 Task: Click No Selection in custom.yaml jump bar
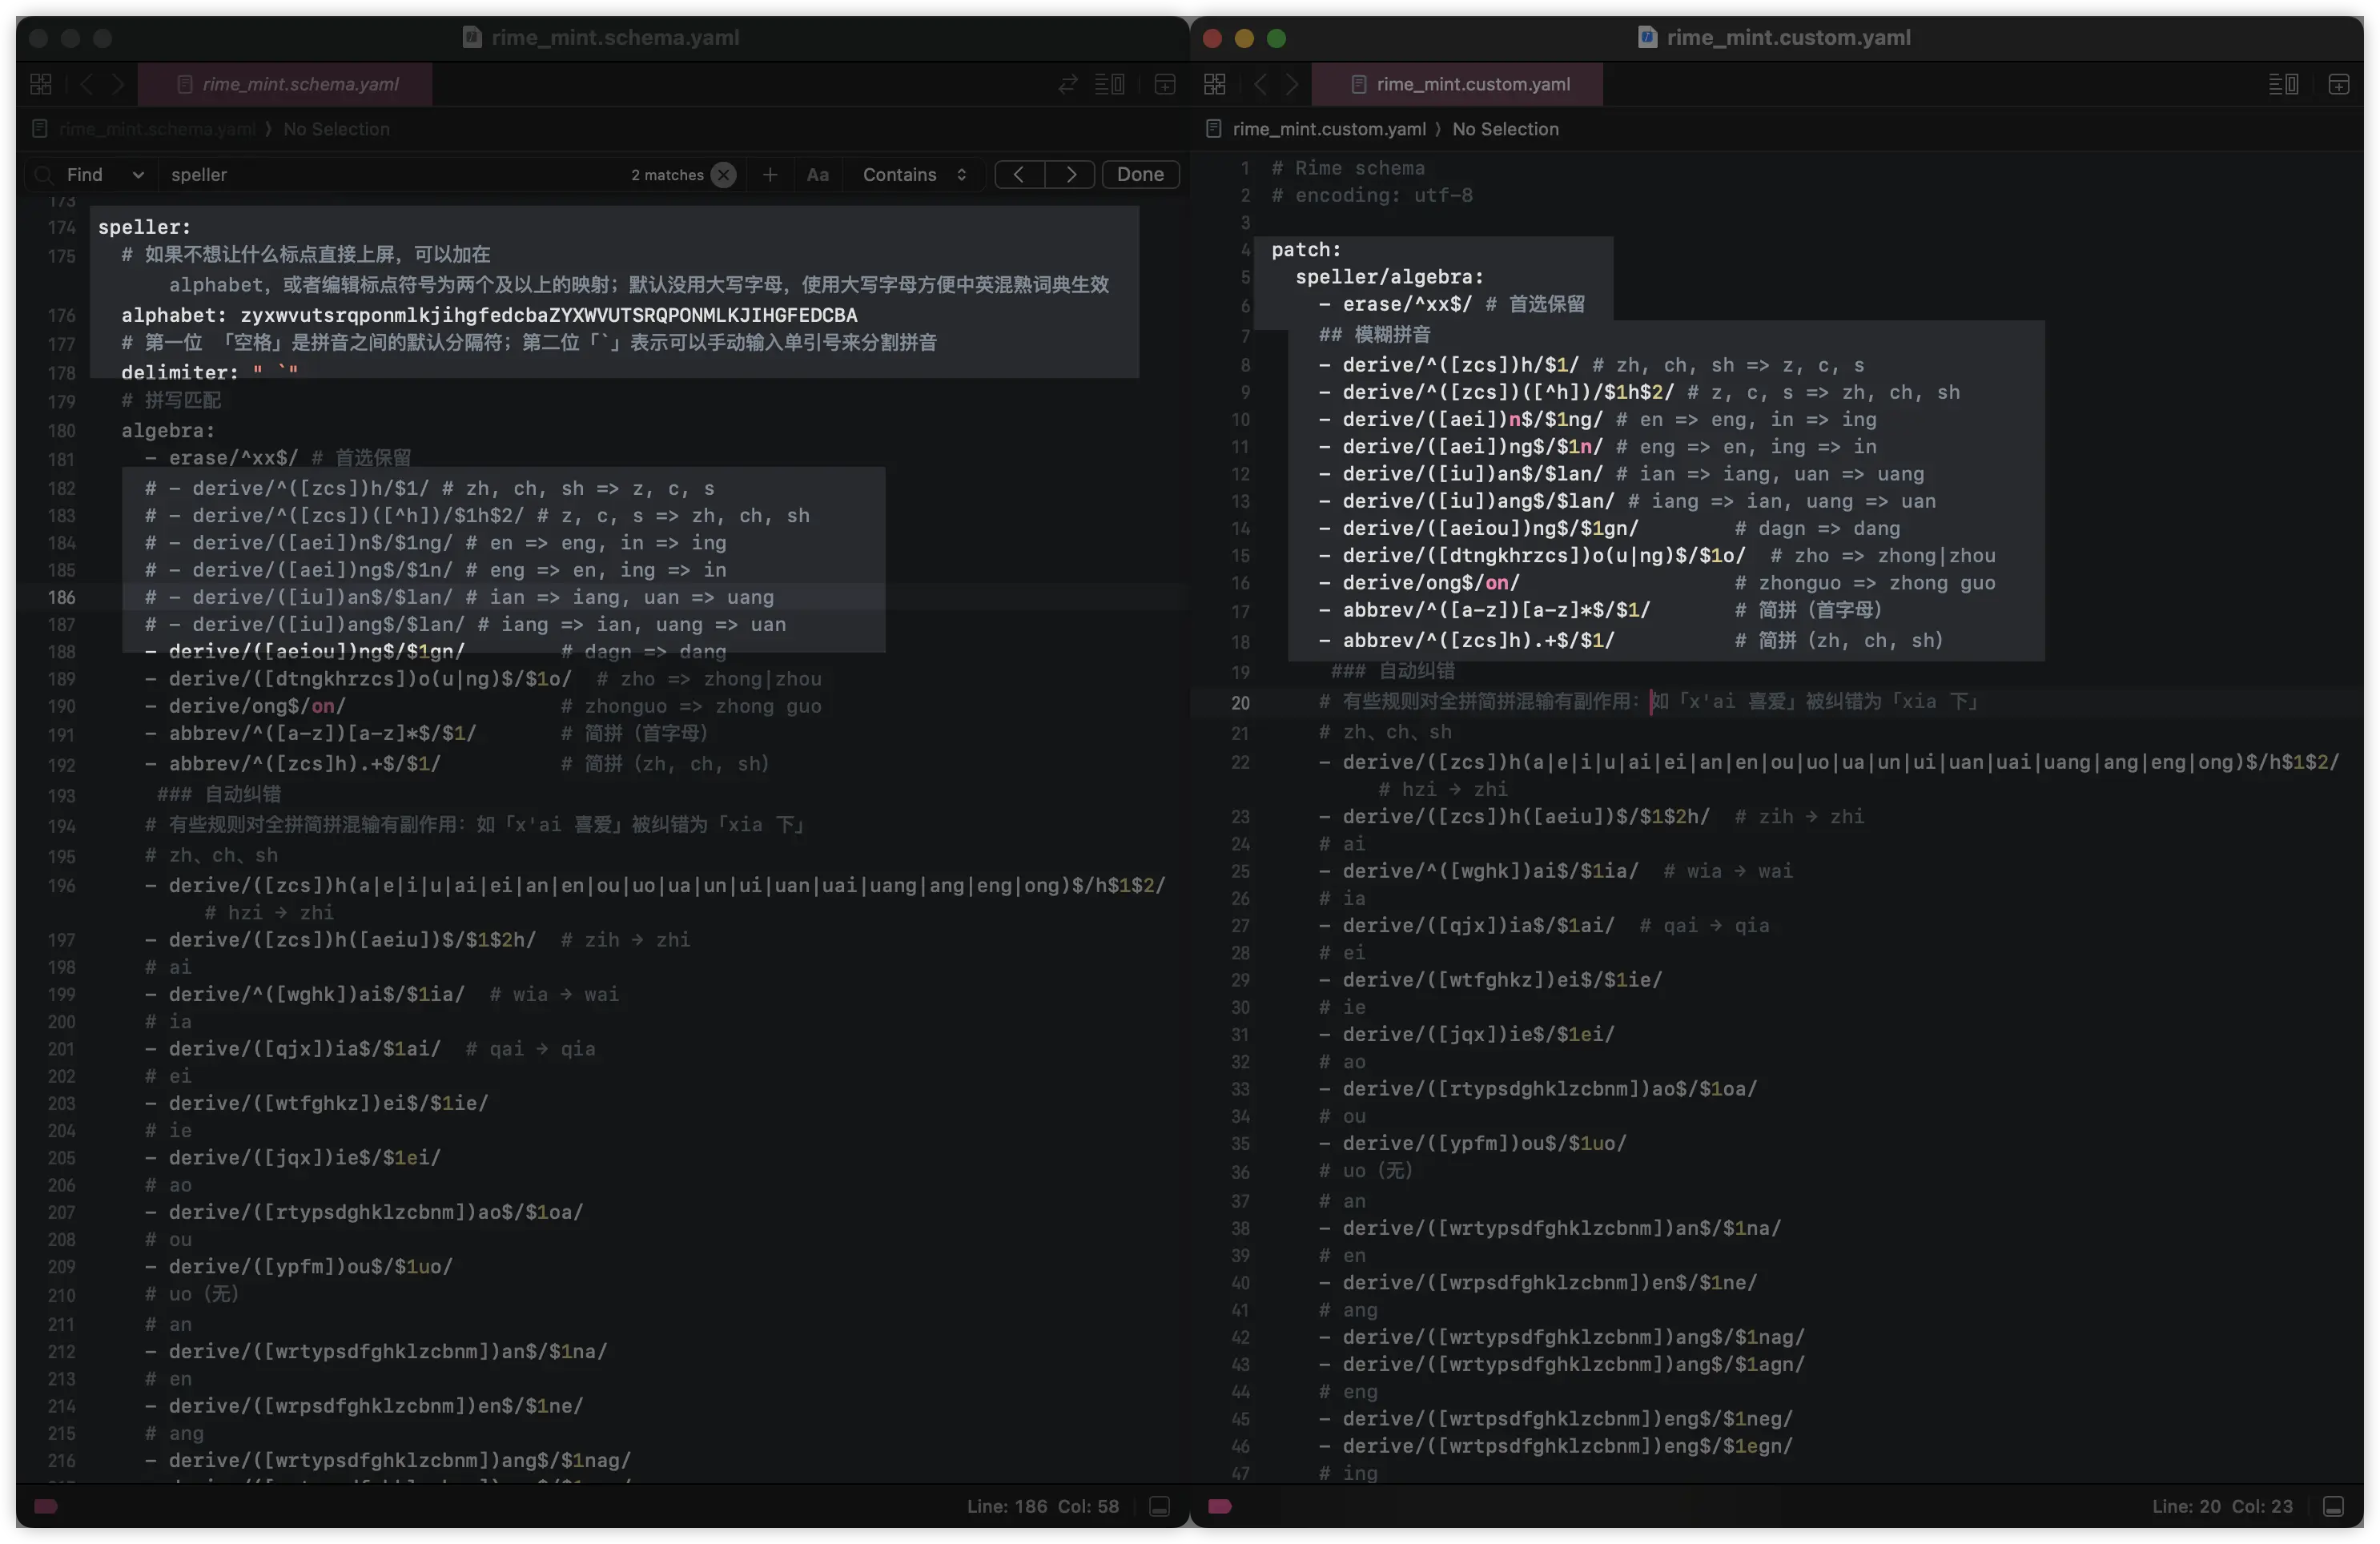coord(1505,129)
